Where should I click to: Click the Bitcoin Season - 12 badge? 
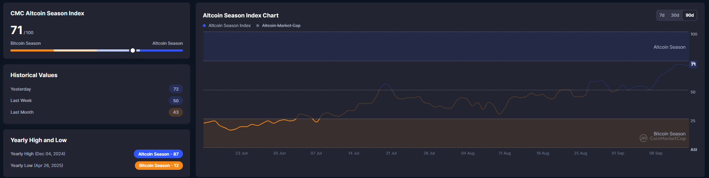click(159, 166)
